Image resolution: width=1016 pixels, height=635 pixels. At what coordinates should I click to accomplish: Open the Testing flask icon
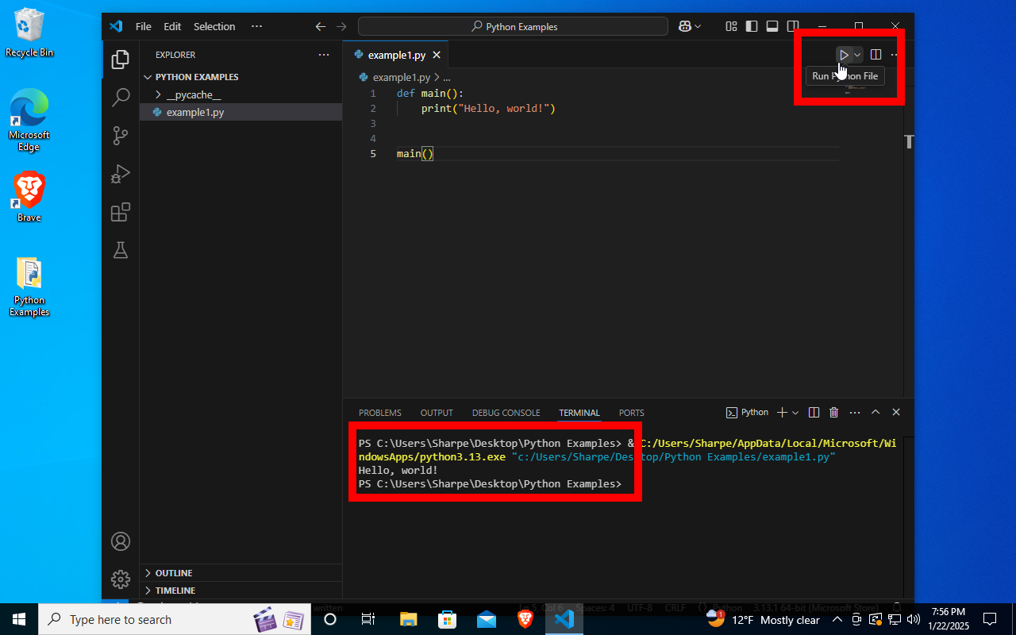[121, 250]
